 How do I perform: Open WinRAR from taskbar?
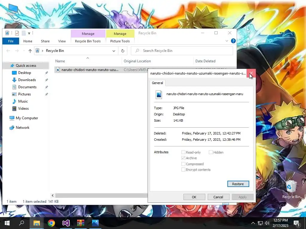click(81, 223)
